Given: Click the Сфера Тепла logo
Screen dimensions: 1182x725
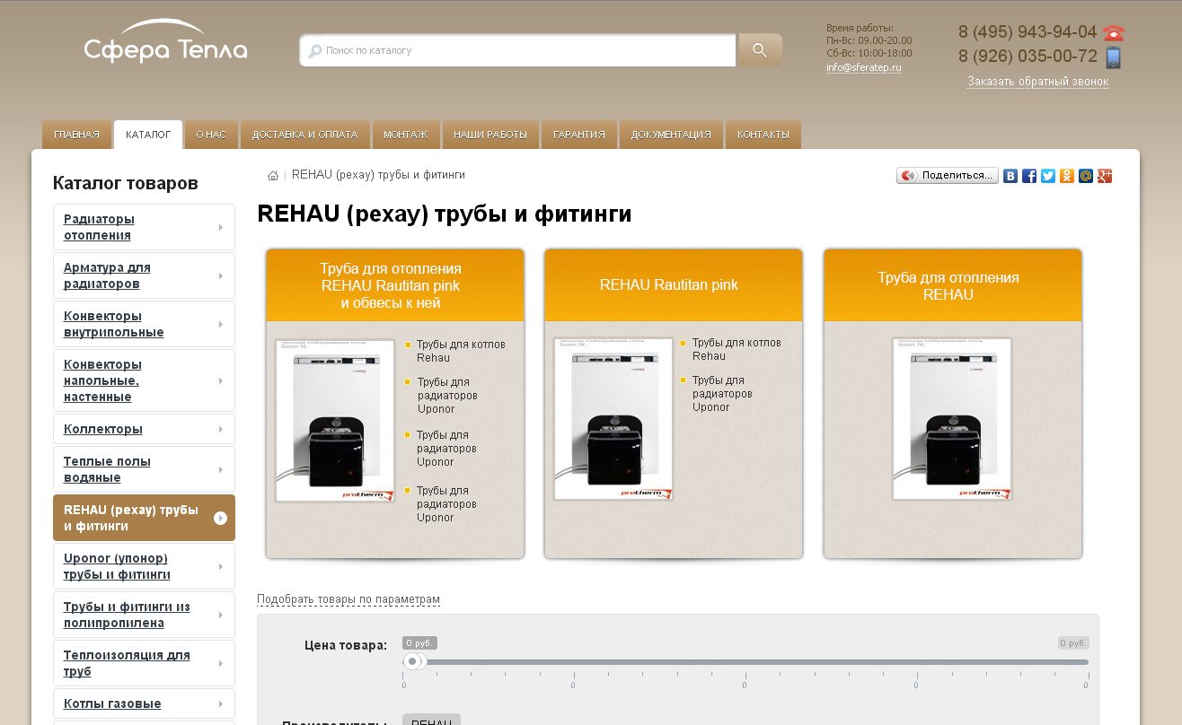Looking at the screenshot, I should click(x=165, y=41).
